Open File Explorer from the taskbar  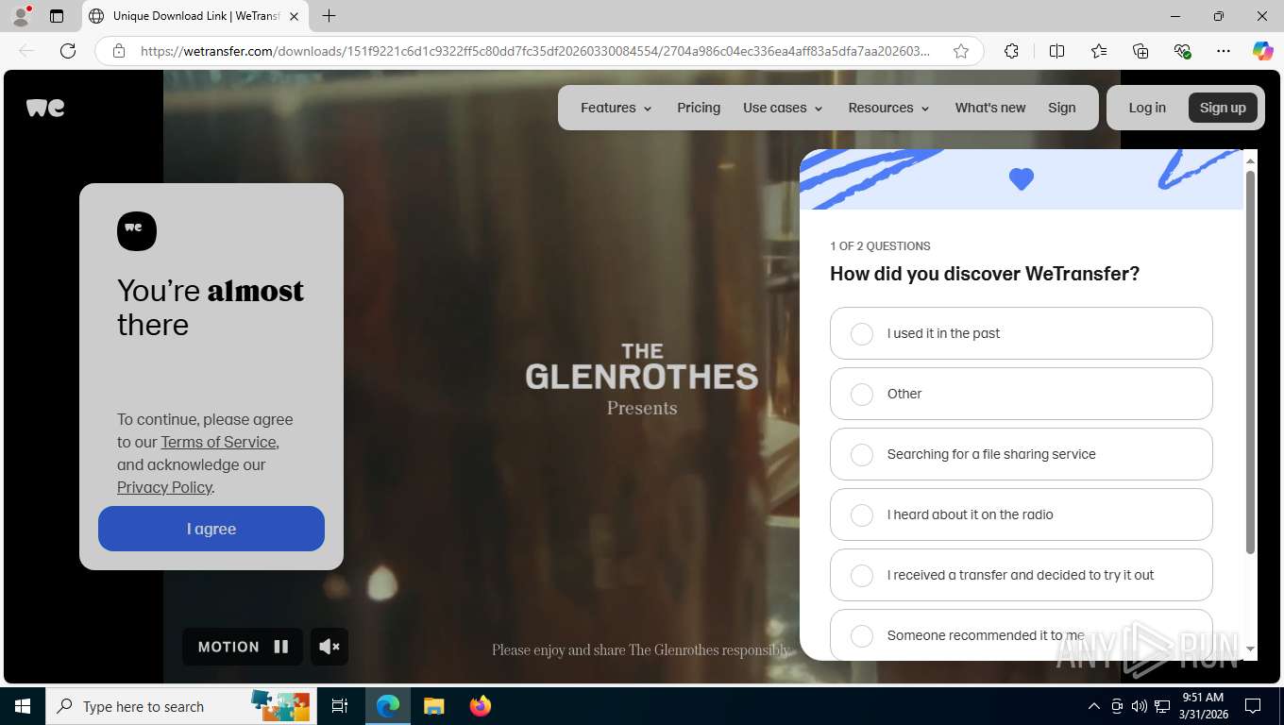pos(433,706)
